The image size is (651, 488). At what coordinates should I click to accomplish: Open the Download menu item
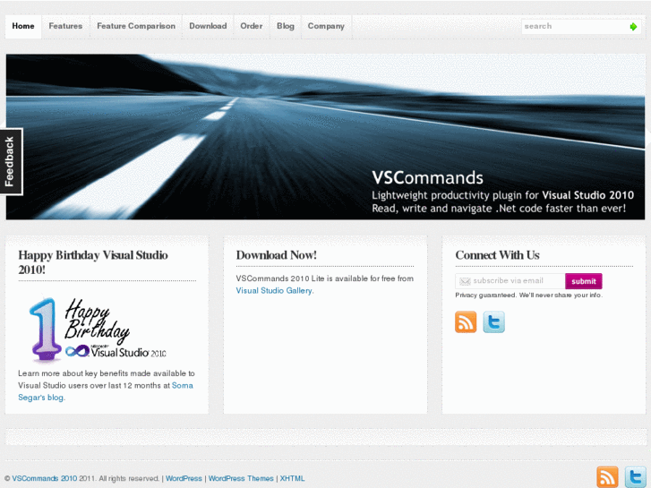[x=208, y=26]
